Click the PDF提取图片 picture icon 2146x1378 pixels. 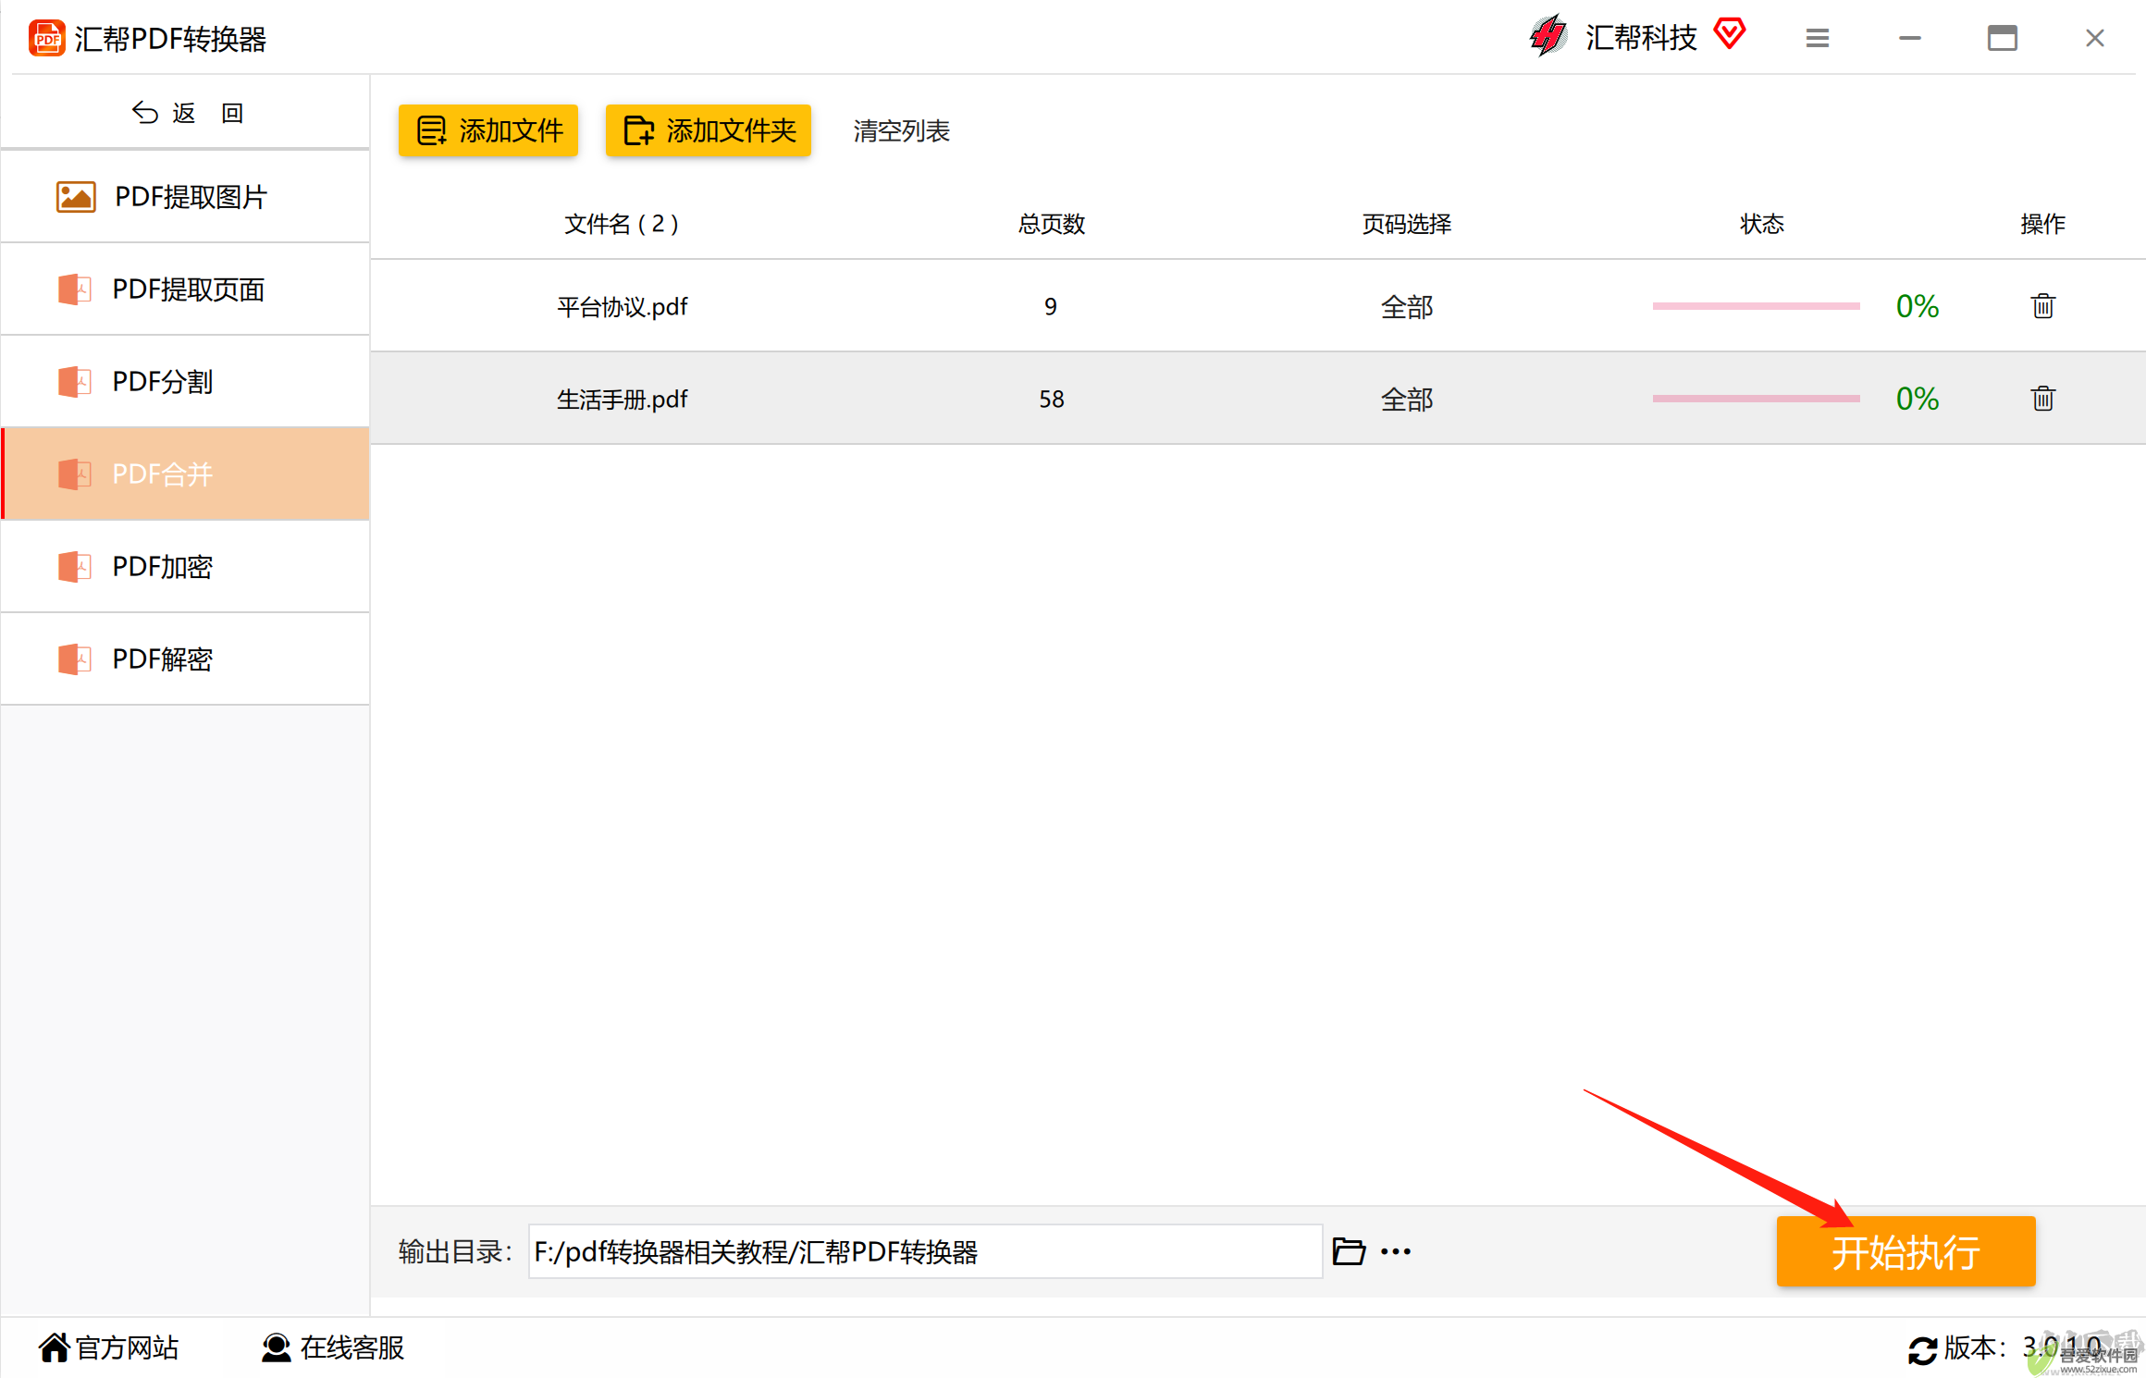click(x=76, y=197)
